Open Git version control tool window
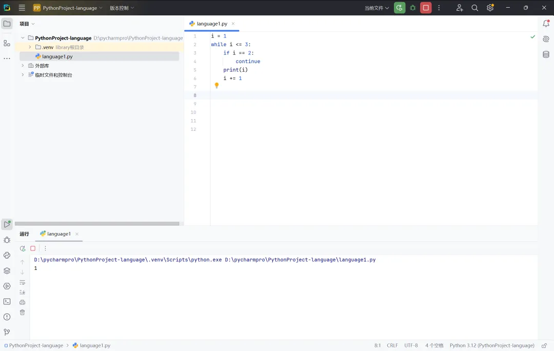Viewport: 554px width, 351px height. click(7, 332)
